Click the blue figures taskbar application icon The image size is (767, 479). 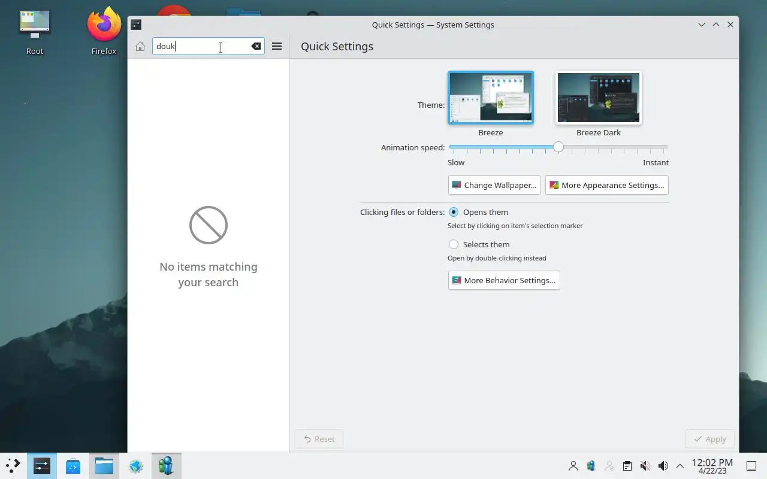167,466
